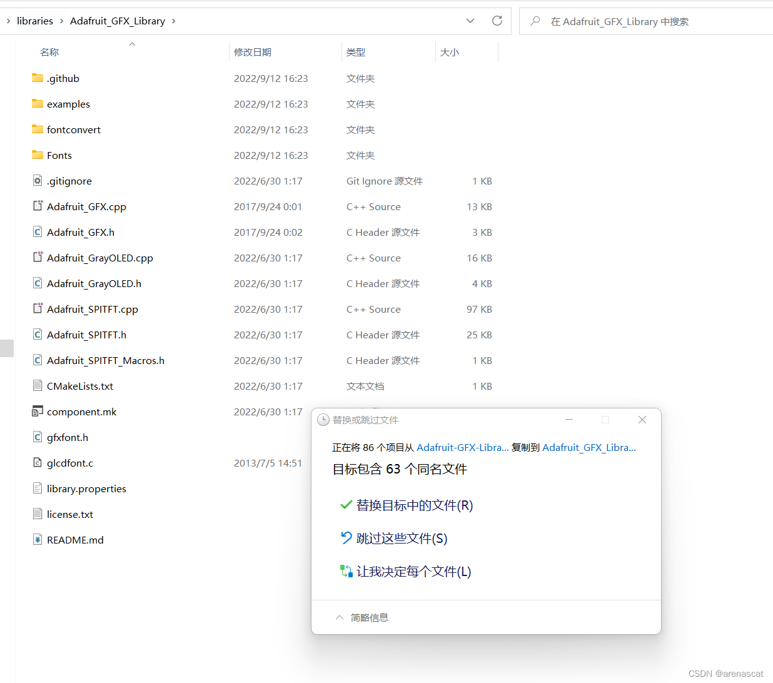Select the Adafruit_GFX.cpp file name
Viewport: 773px width, 683px height.
click(x=86, y=206)
